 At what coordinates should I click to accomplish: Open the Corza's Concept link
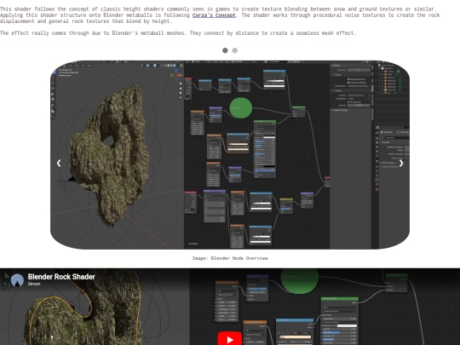point(214,15)
